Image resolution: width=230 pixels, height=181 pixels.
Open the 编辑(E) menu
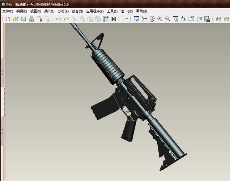tap(22, 11)
